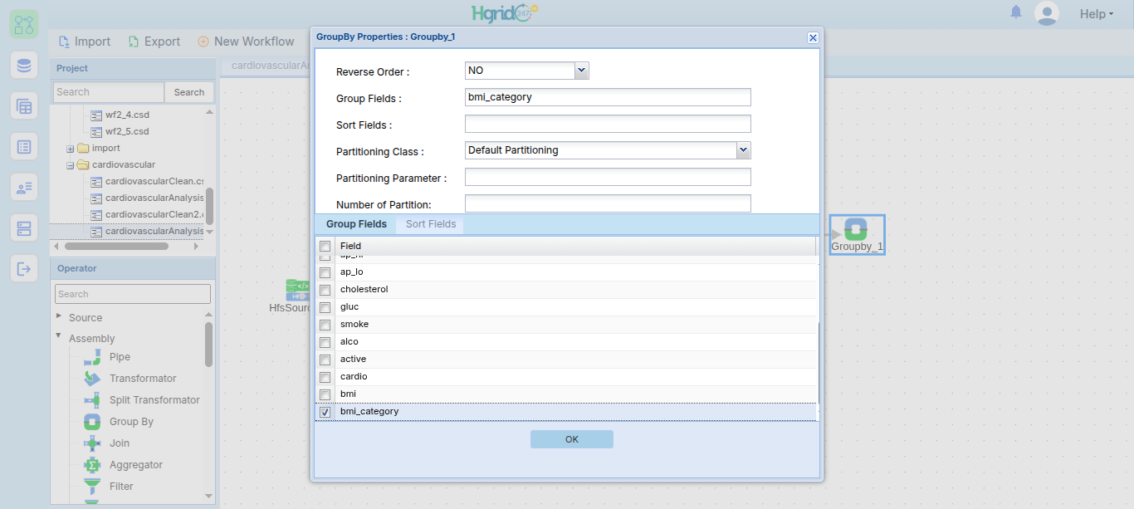
Task: Select the Join operator icon
Action: 92,443
